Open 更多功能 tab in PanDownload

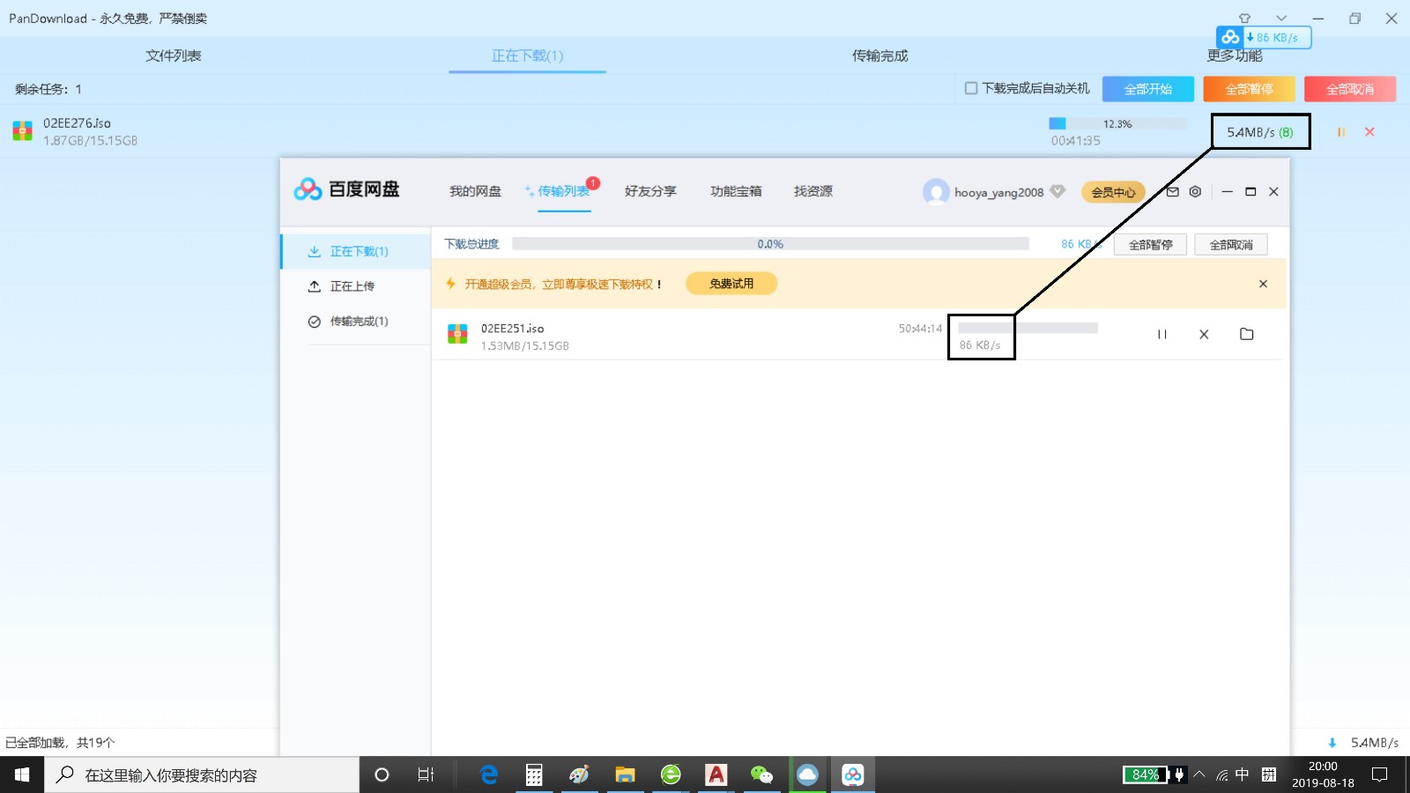click(1235, 56)
